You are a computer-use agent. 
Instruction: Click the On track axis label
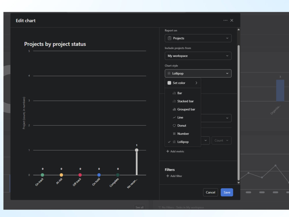tap(39, 182)
